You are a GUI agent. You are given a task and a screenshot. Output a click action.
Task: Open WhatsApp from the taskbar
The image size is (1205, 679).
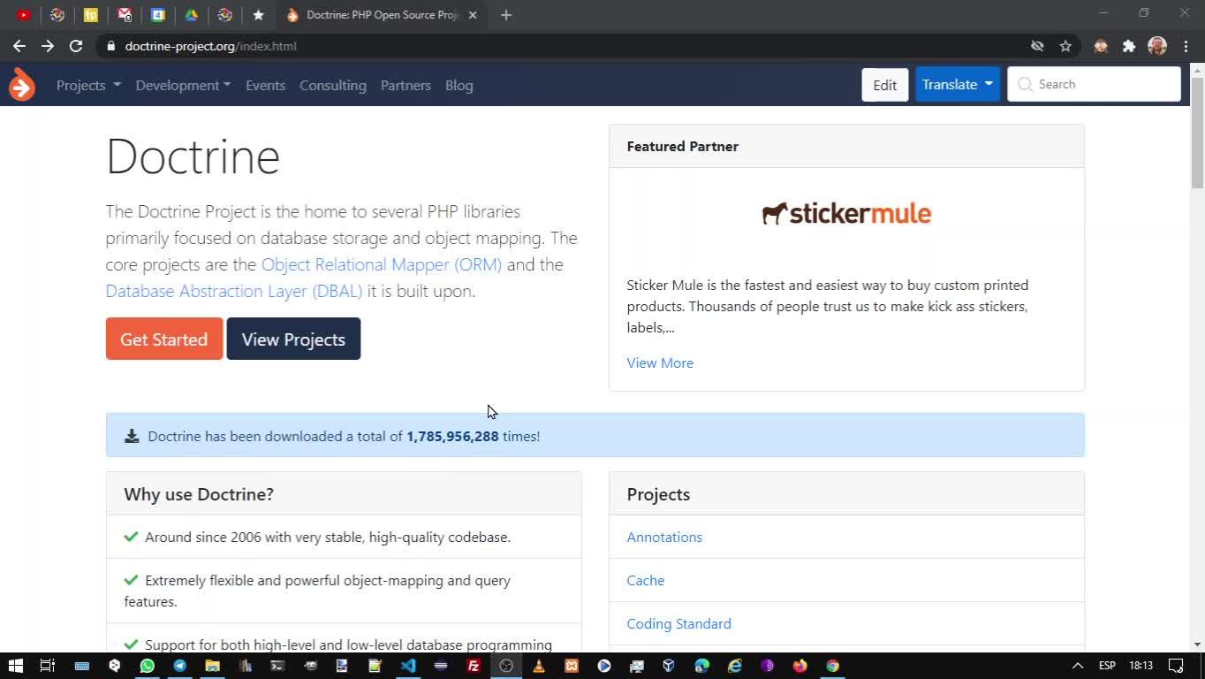click(x=147, y=666)
